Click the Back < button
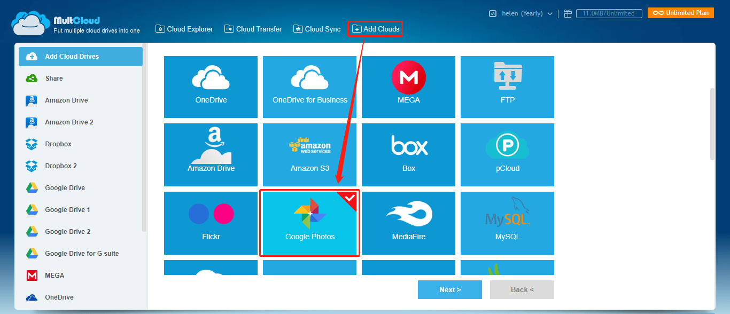The width and height of the screenshot is (730, 314). tap(522, 289)
